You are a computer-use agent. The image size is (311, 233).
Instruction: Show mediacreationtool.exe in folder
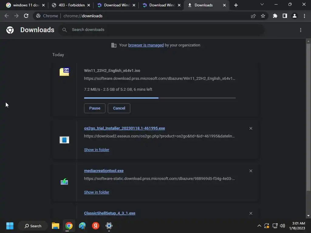point(97,192)
